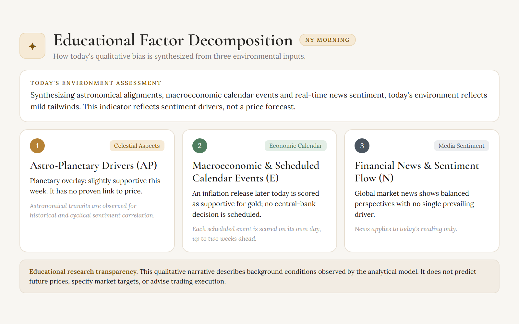This screenshot has height=324, width=519.
Task: Click News applies to today's reading note
Action: pos(406,229)
